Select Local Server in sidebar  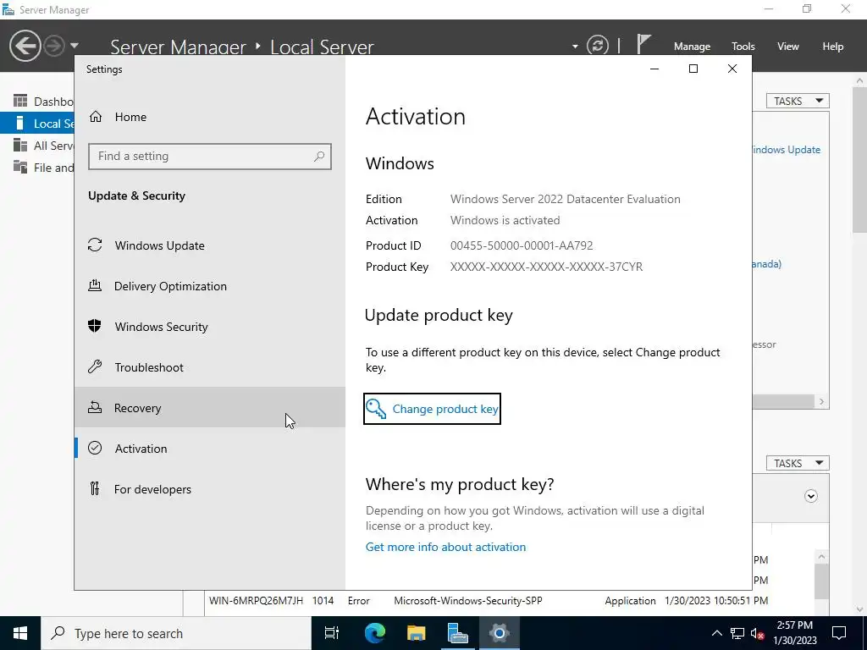[37, 124]
